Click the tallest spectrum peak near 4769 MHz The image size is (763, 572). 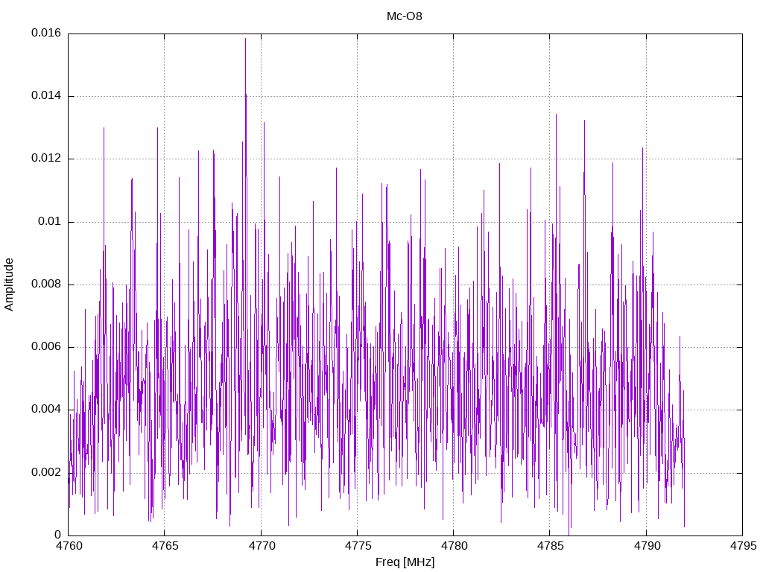(x=245, y=39)
